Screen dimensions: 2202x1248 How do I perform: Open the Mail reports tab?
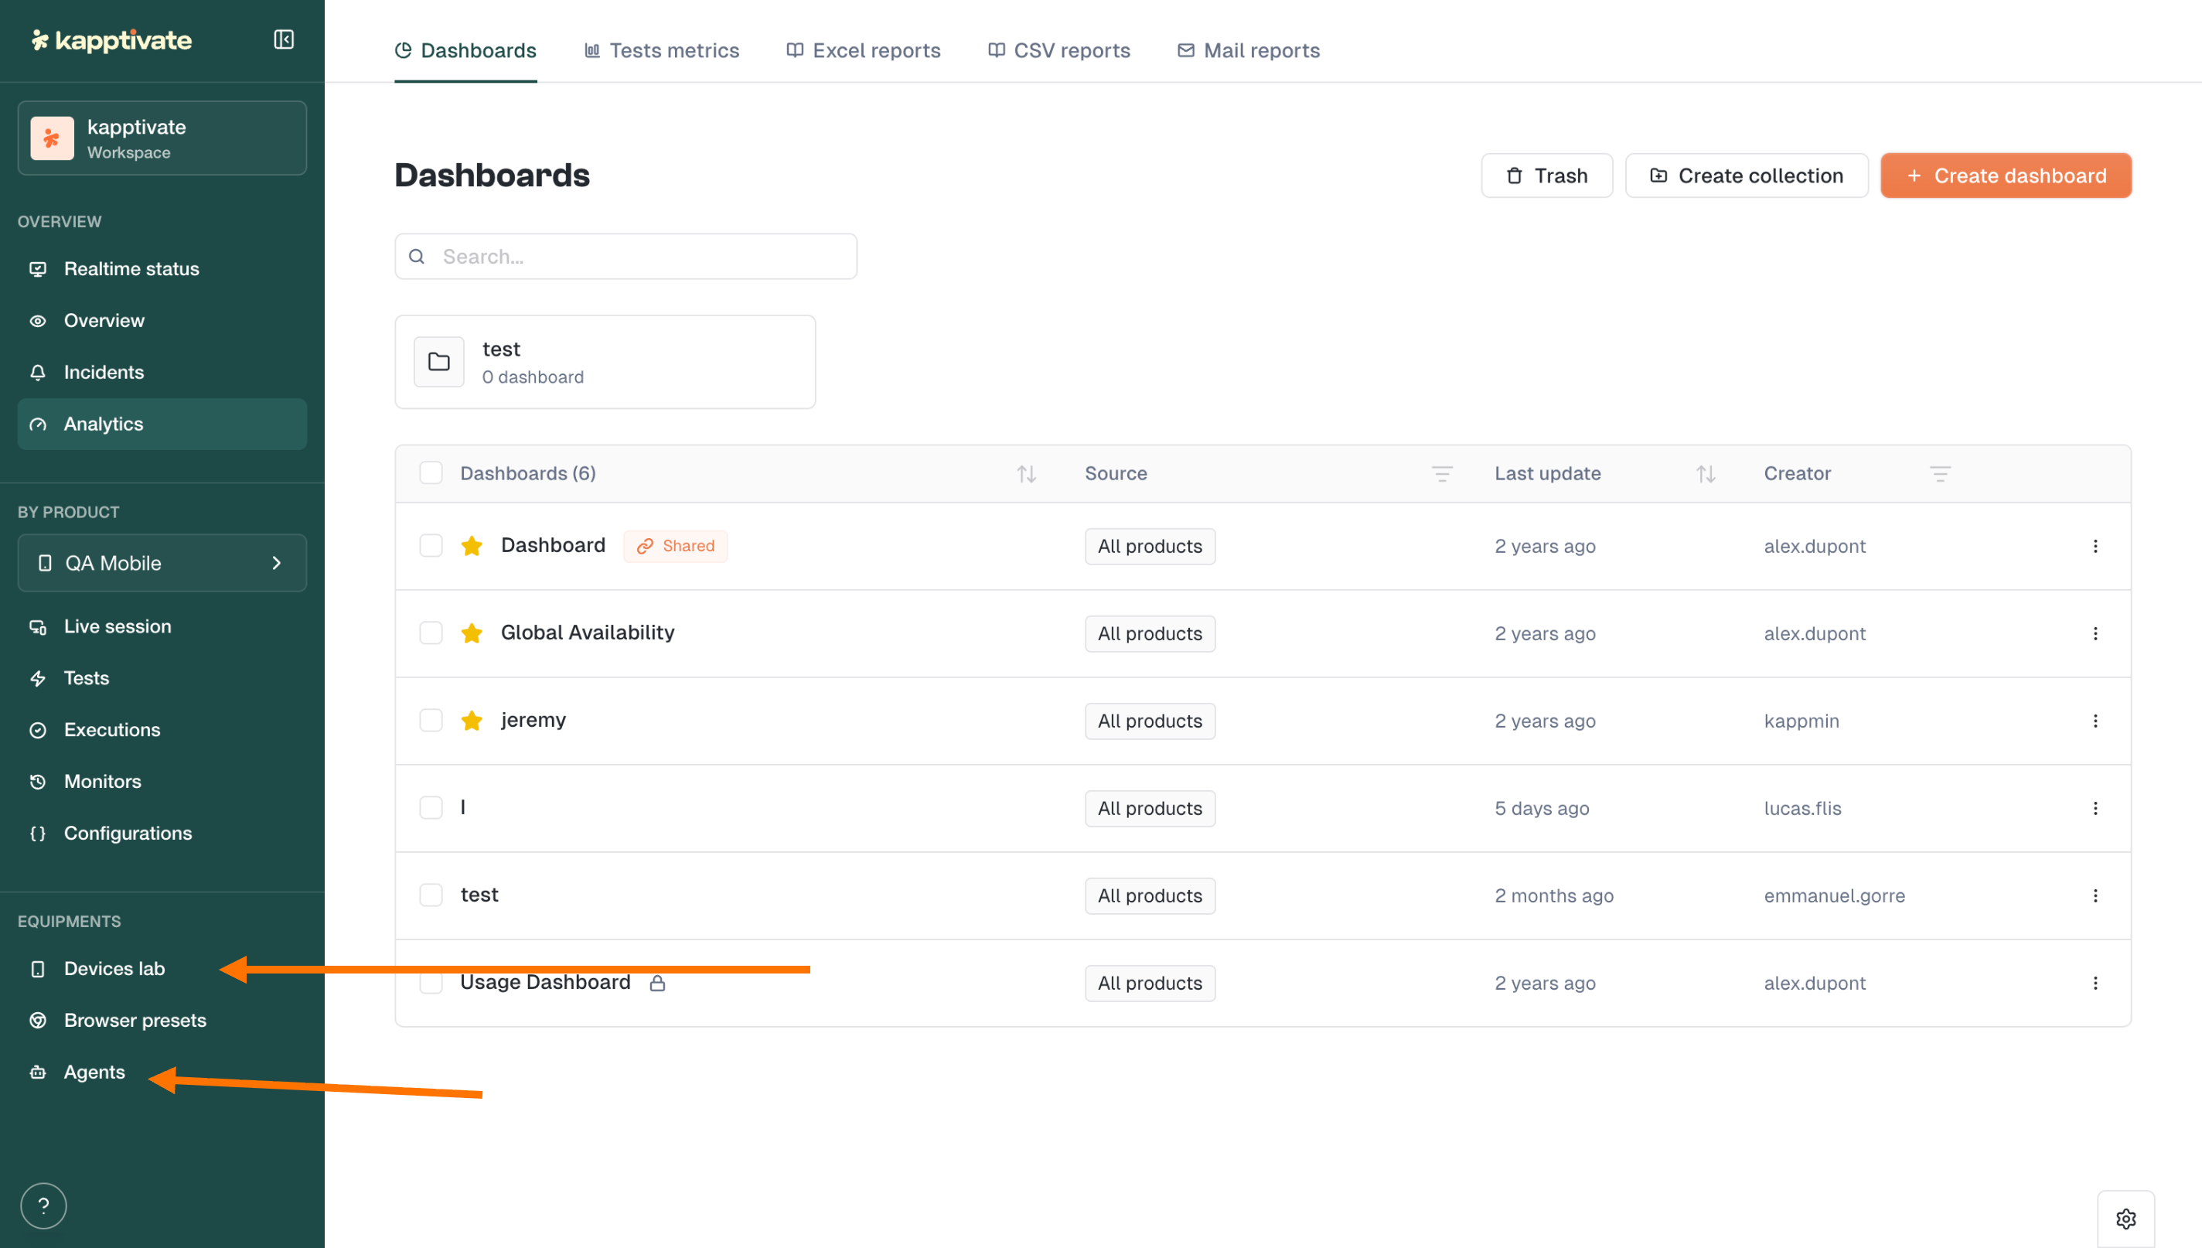(1249, 50)
